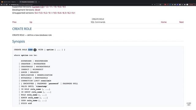Open version 9.5 documentation link

(x=64, y=7)
